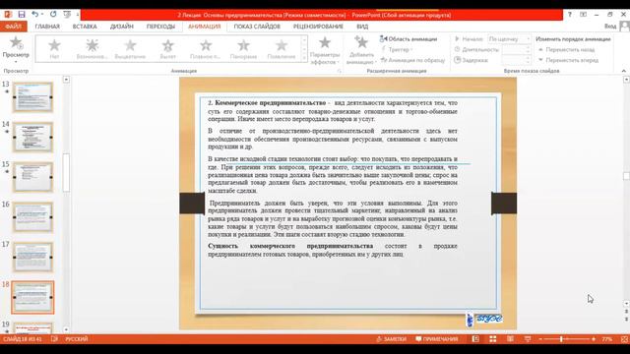Click the Save icon in quick access toolbar
Viewport: 630px width, 354px height.
pyautogui.click(x=22, y=15)
